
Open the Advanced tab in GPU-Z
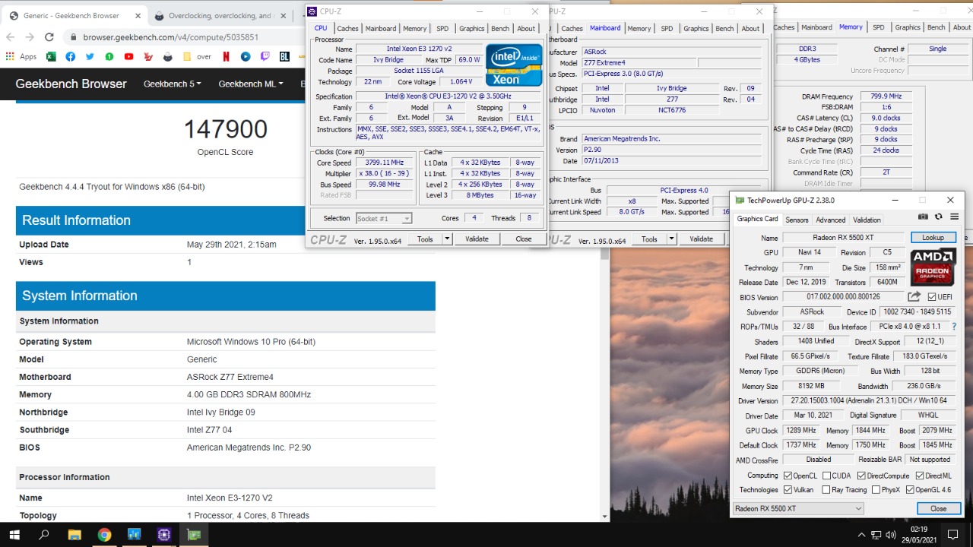tap(830, 220)
